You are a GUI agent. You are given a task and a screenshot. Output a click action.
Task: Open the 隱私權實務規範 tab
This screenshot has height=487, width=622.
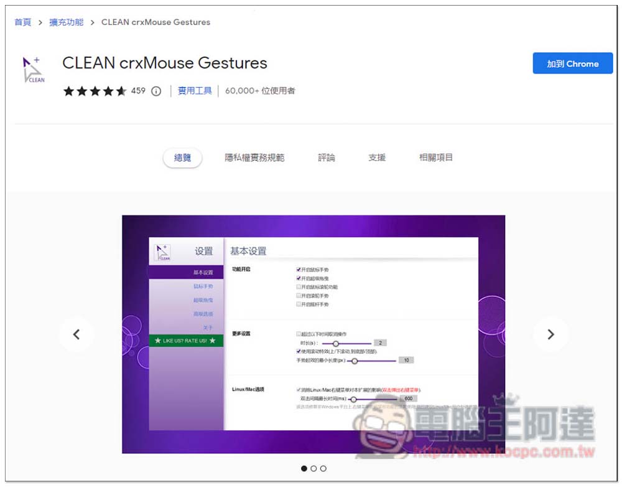pos(255,158)
